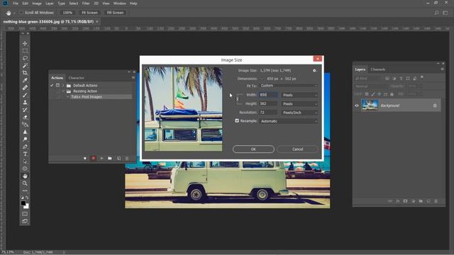Click OK in Image Size dialog

253,149
